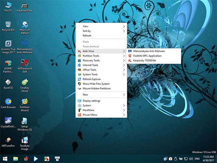Select the Partition Wizard desktop icon

point(25,105)
